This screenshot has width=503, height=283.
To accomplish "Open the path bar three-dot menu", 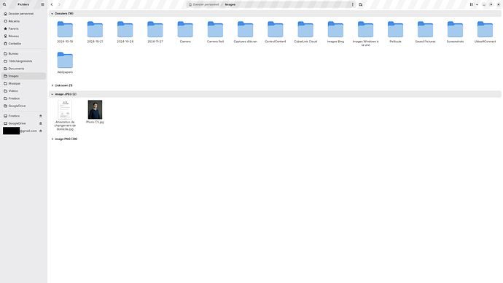I will (352, 4).
